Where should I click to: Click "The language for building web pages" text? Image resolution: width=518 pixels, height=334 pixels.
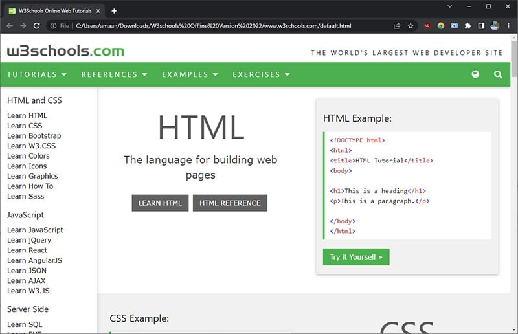click(x=200, y=168)
